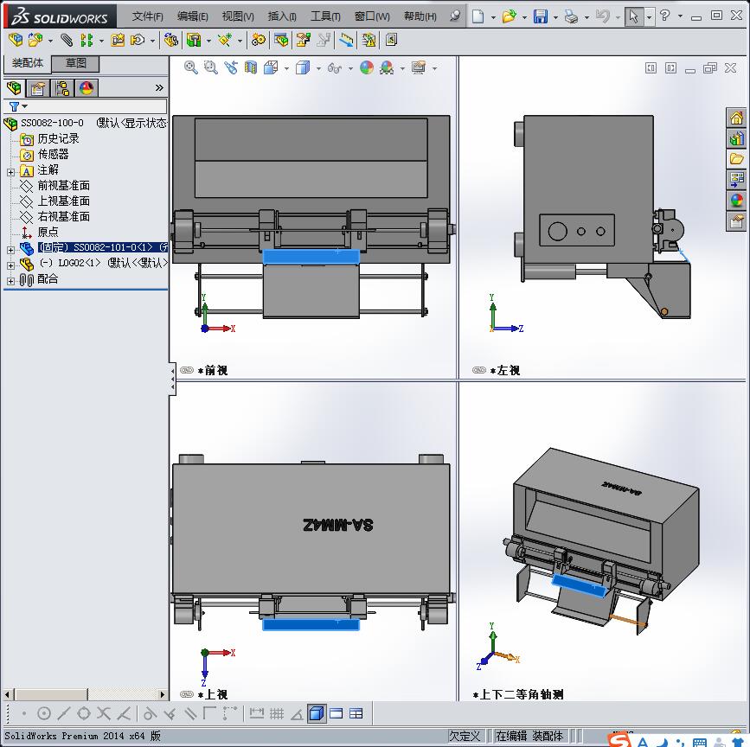
Task: Expand the 注解 tree node
Action: pos(11,172)
